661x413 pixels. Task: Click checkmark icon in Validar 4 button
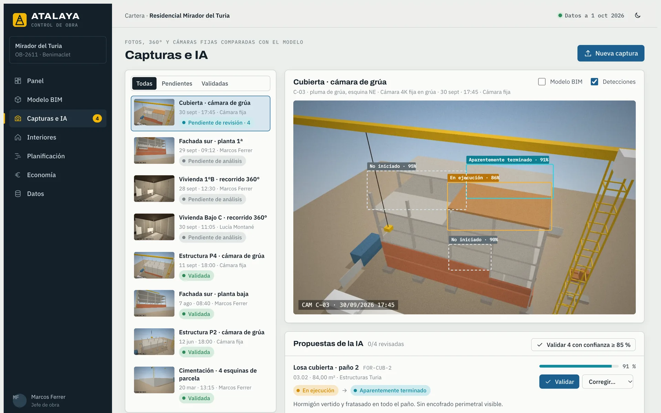pos(540,345)
